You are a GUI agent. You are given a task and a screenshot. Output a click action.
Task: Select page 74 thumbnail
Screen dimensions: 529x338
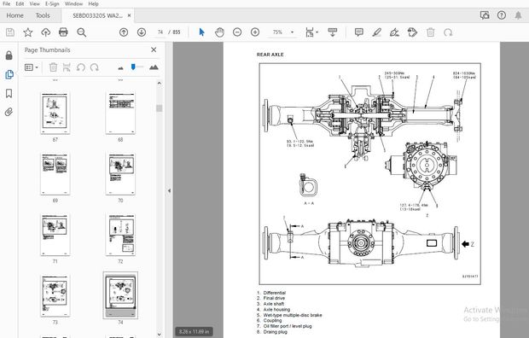(120, 295)
